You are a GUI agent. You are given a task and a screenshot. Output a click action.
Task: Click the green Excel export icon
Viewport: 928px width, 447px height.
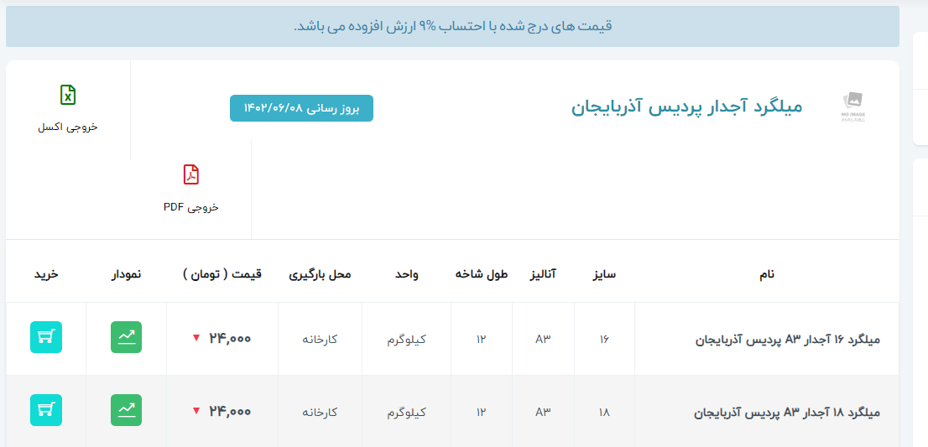click(x=68, y=95)
